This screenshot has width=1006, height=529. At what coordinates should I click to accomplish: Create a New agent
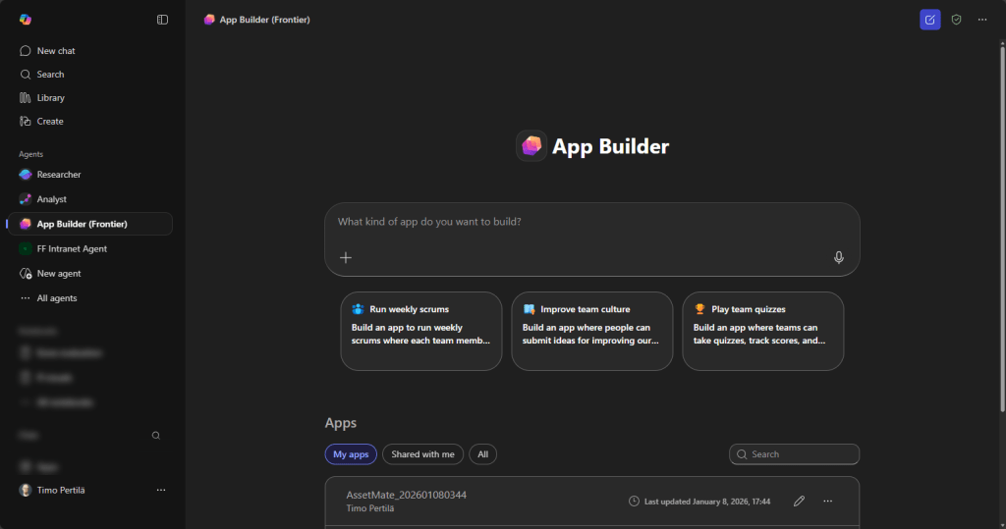pyautogui.click(x=59, y=274)
